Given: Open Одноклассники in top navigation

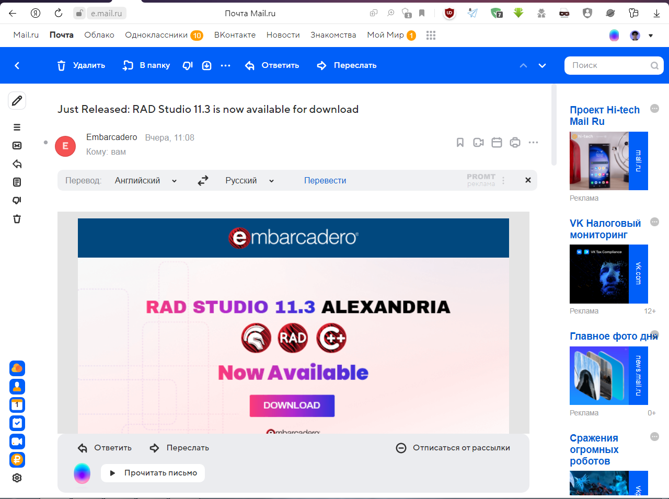Looking at the screenshot, I should point(164,35).
